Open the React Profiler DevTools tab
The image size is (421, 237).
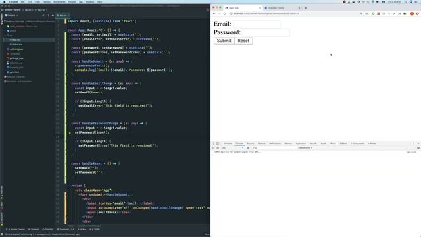[x=372, y=144]
